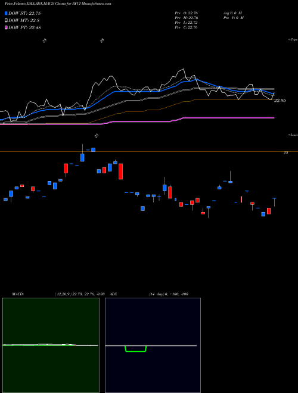Click the '<Lows' marker label

(293, 135)
